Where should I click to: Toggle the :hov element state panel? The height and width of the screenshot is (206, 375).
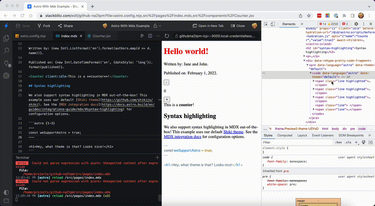(338, 142)
